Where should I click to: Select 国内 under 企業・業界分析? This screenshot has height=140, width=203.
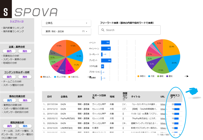9,51
